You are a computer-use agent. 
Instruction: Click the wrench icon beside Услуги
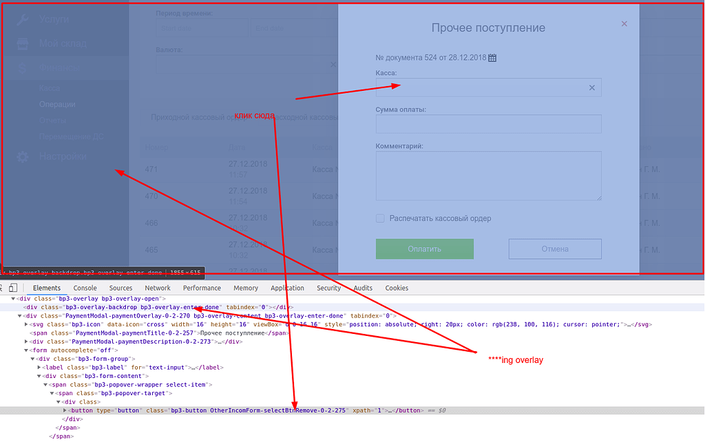point(23,19)
